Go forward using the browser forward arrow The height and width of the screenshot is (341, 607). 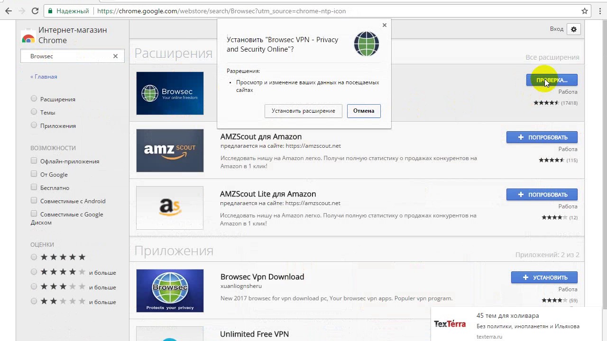coord(22,10)
